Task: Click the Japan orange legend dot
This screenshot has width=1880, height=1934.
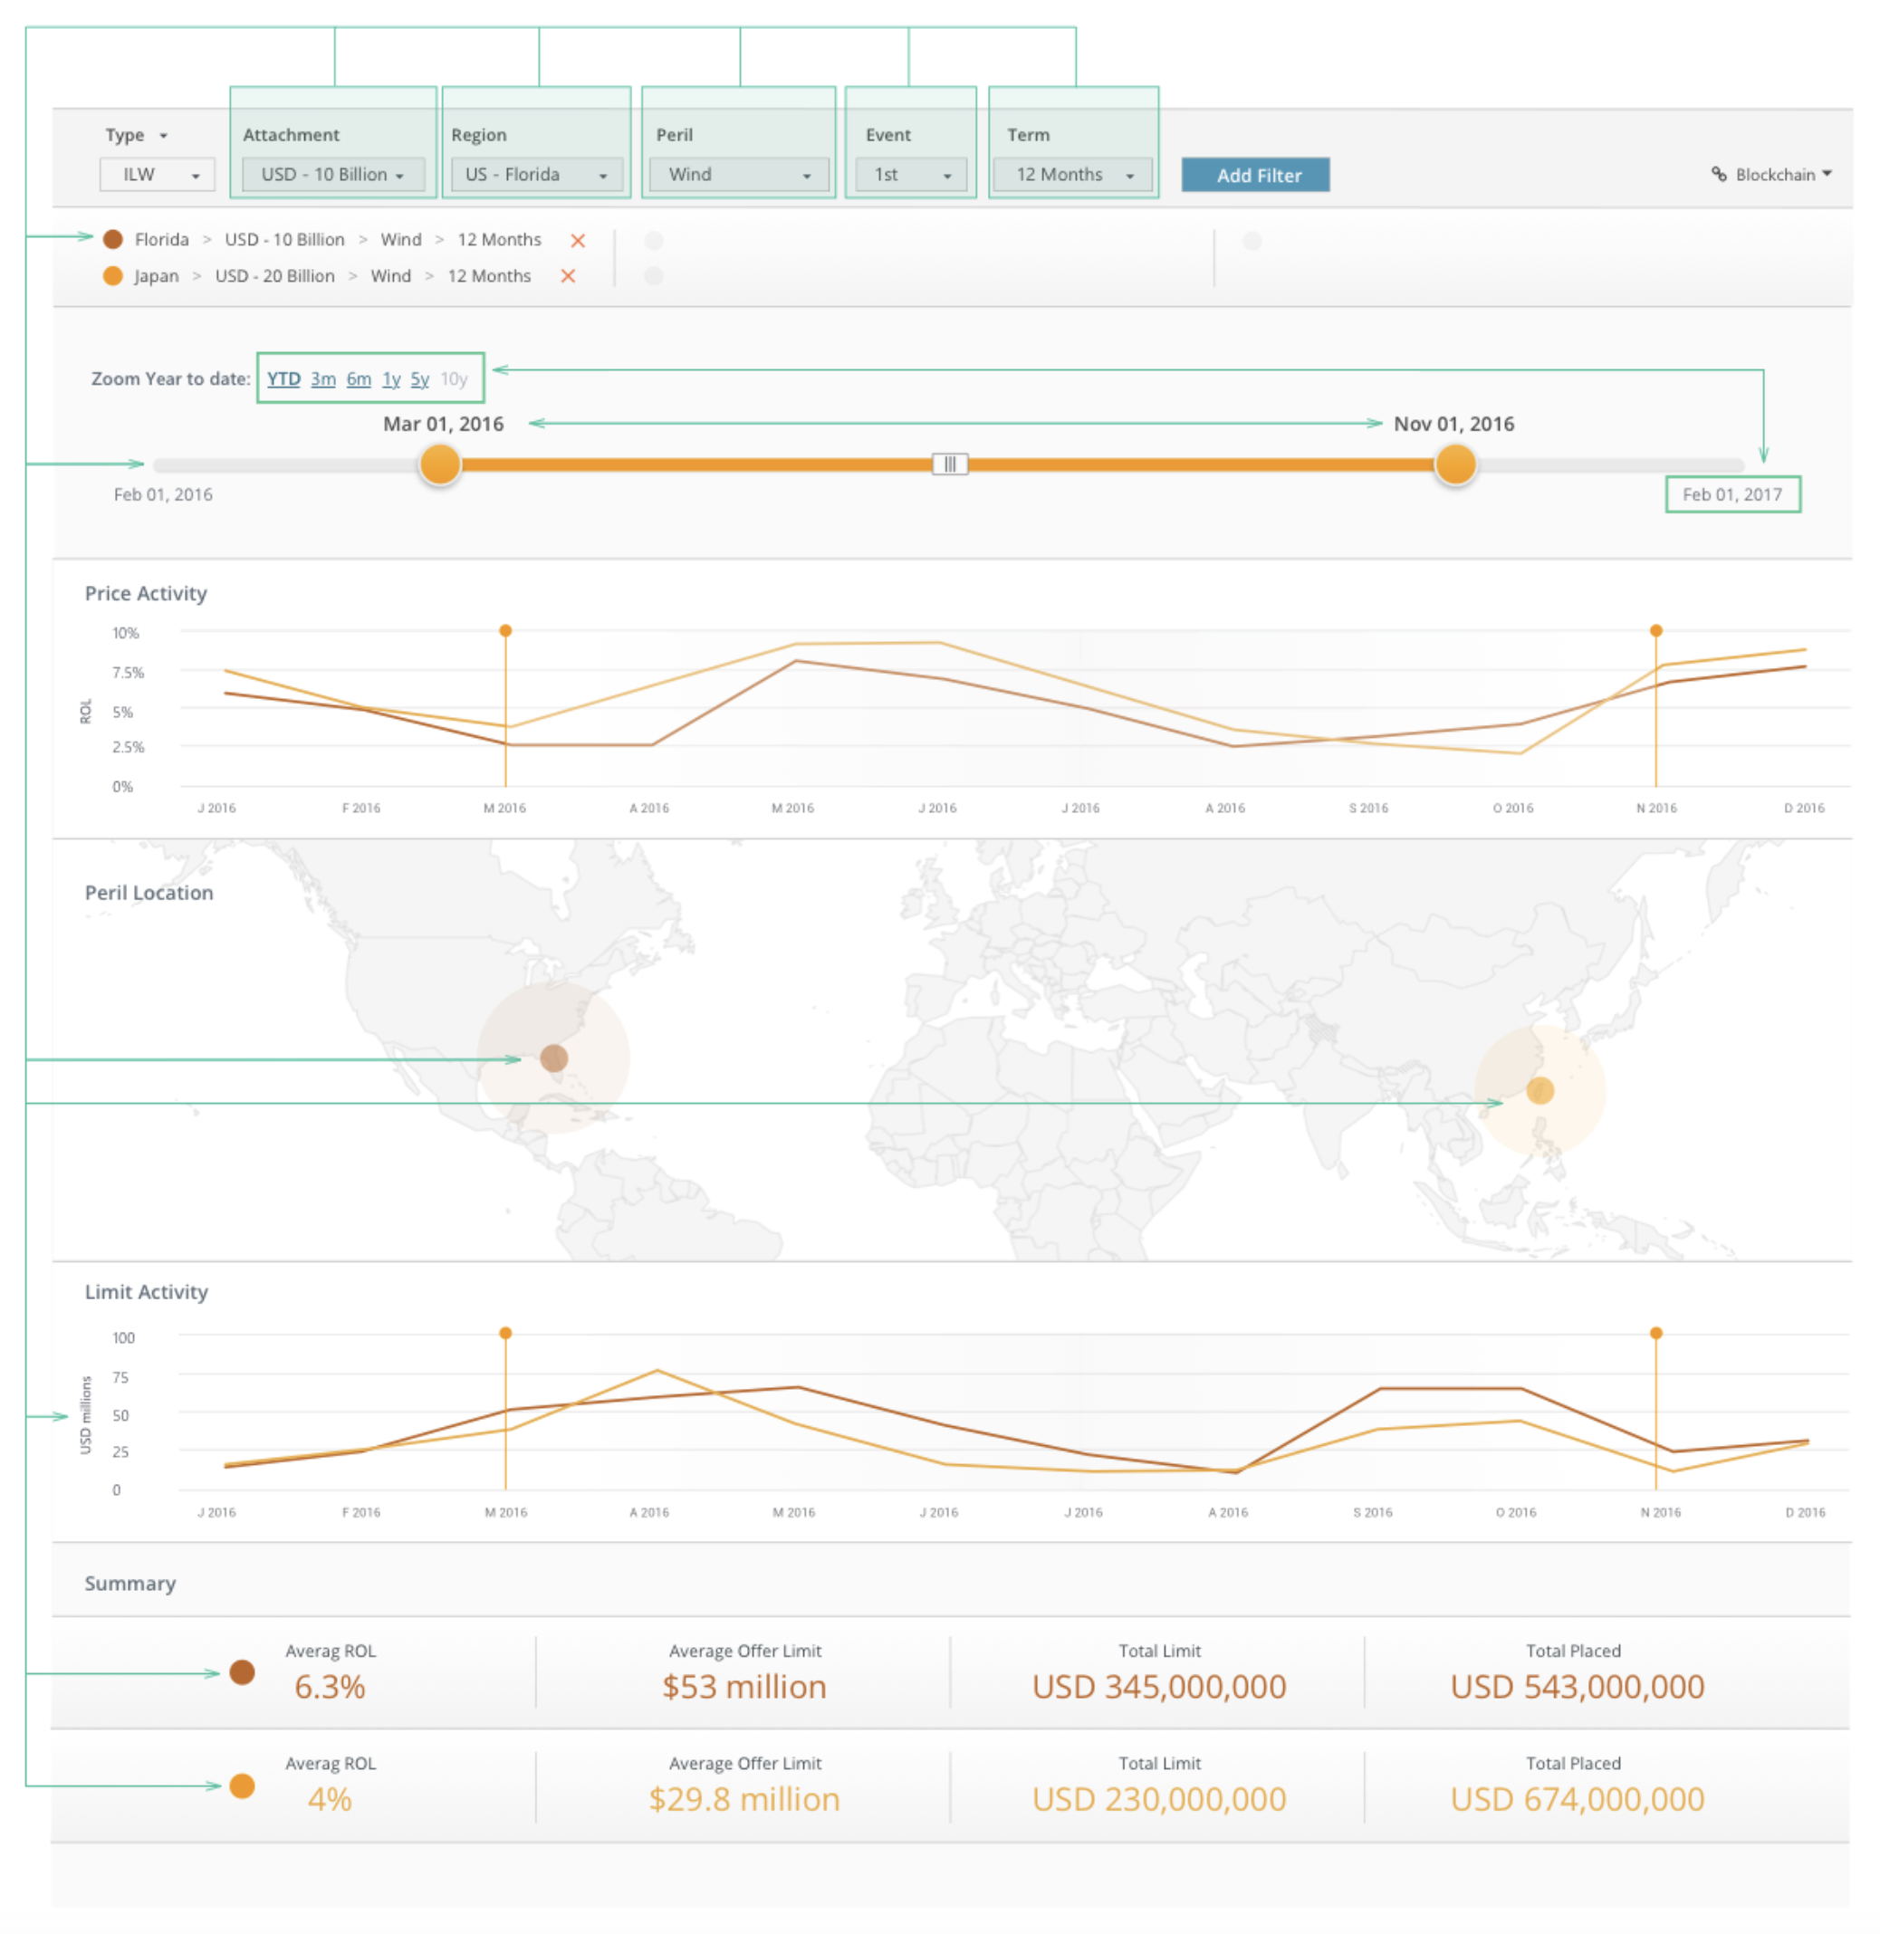Action: pyautogui.click(x=112, y=276)
